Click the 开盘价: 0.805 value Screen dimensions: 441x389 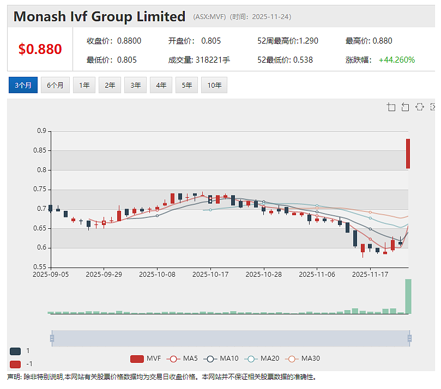(195, 41)
